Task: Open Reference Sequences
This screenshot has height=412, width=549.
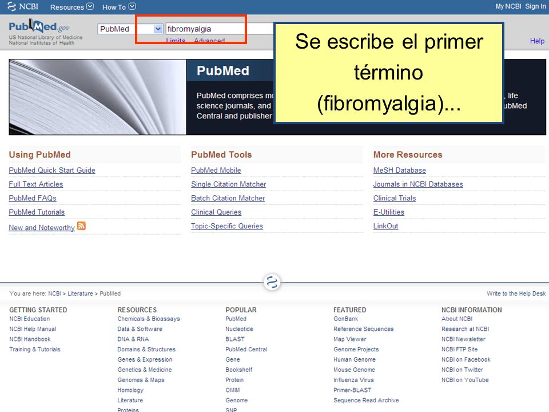Action: [x=364, y=329]
